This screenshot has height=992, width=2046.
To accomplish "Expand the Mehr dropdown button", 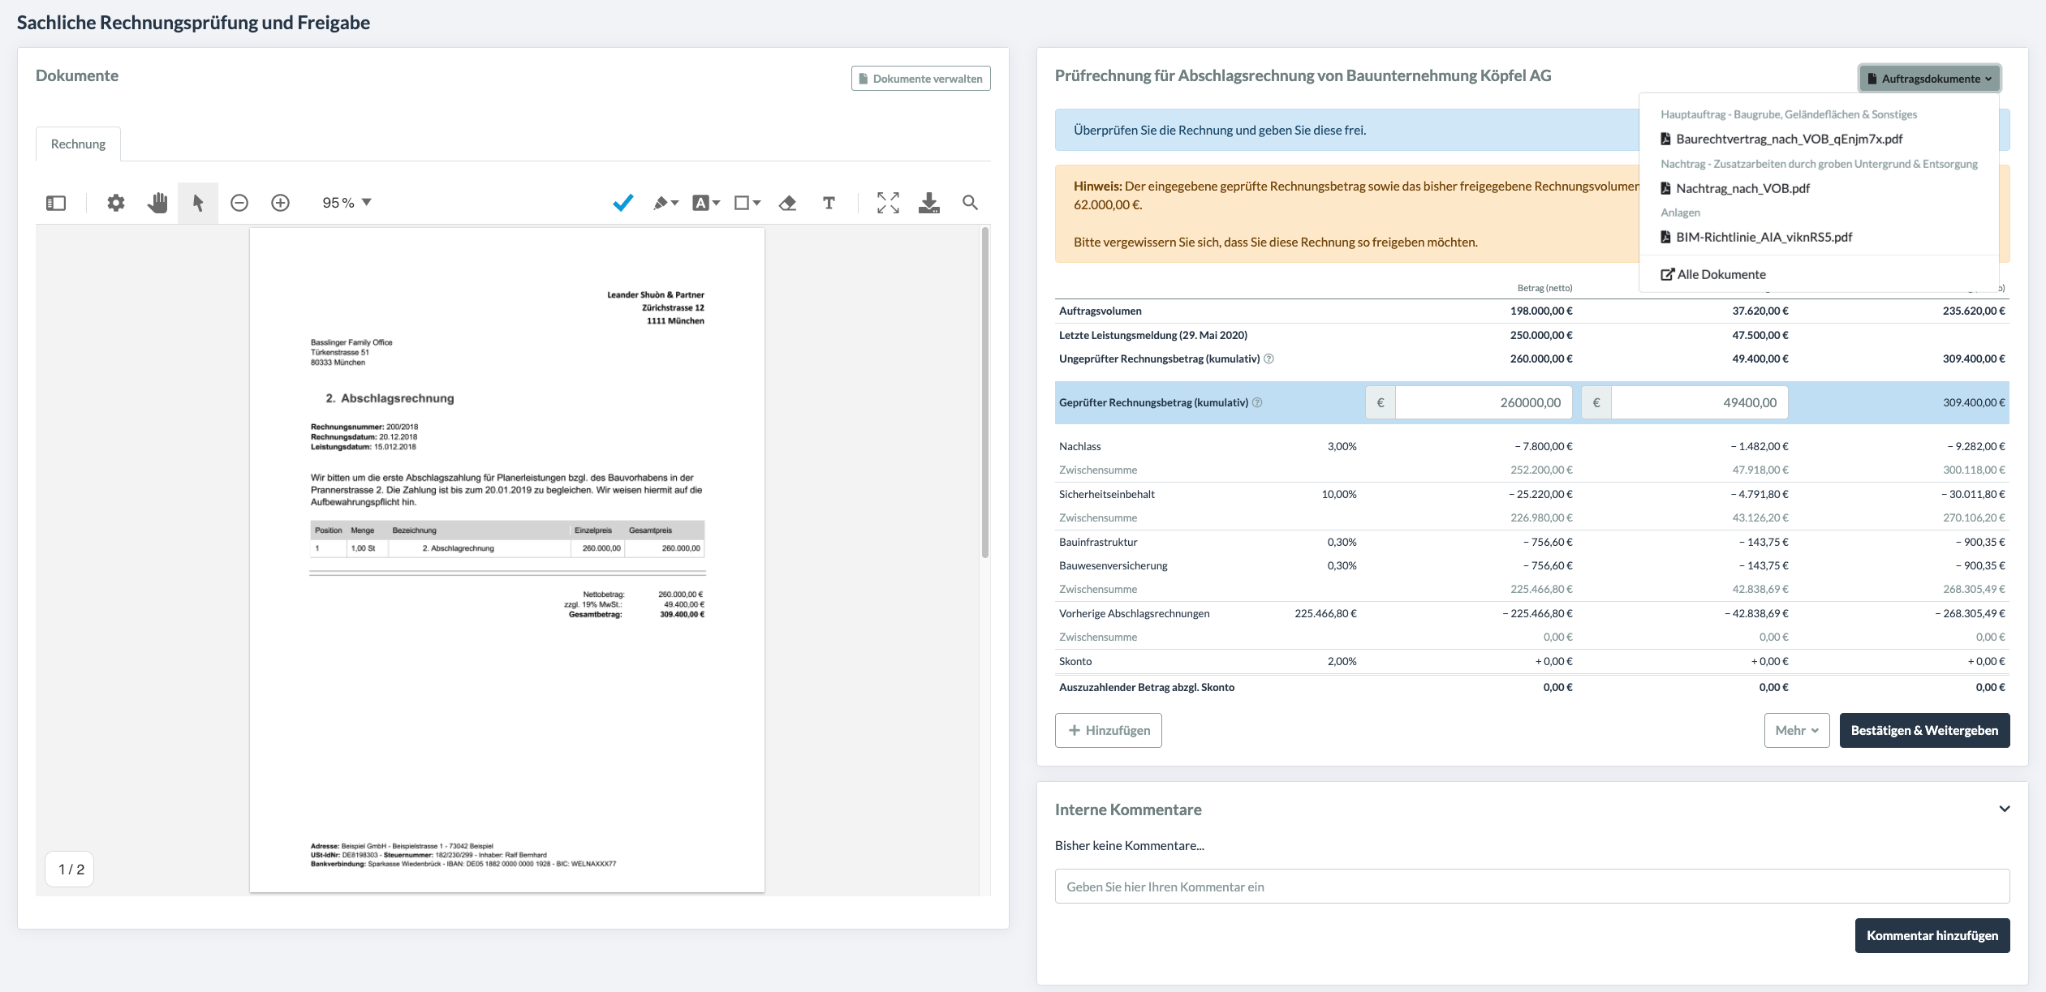I will (1797, 730).
